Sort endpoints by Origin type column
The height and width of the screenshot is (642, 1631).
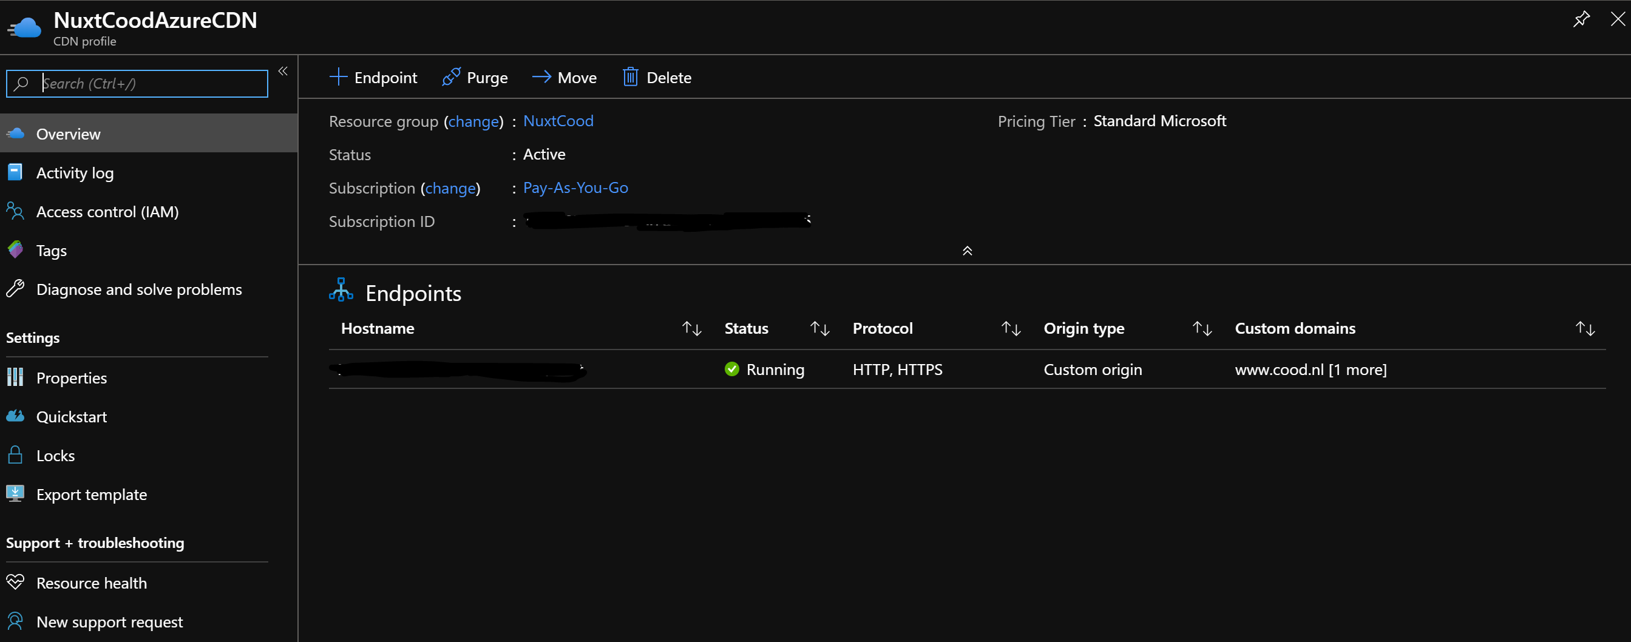point(1084,329)
